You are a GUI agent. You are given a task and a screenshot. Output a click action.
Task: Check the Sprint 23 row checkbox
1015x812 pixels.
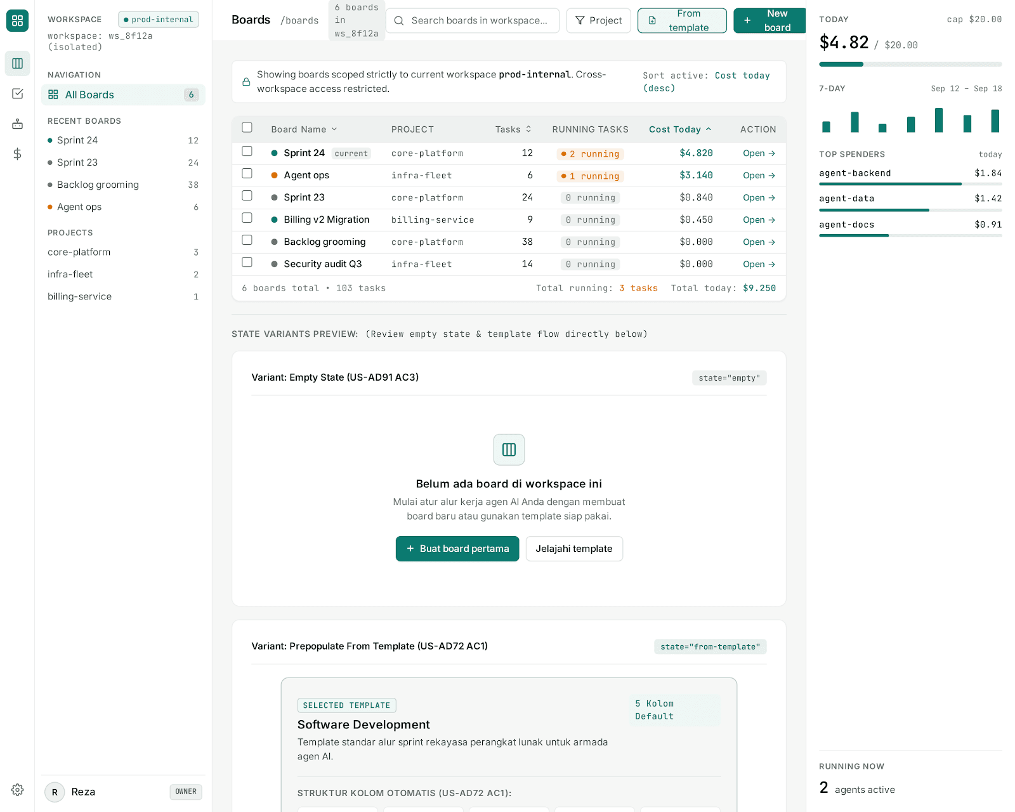click(247, 195)
